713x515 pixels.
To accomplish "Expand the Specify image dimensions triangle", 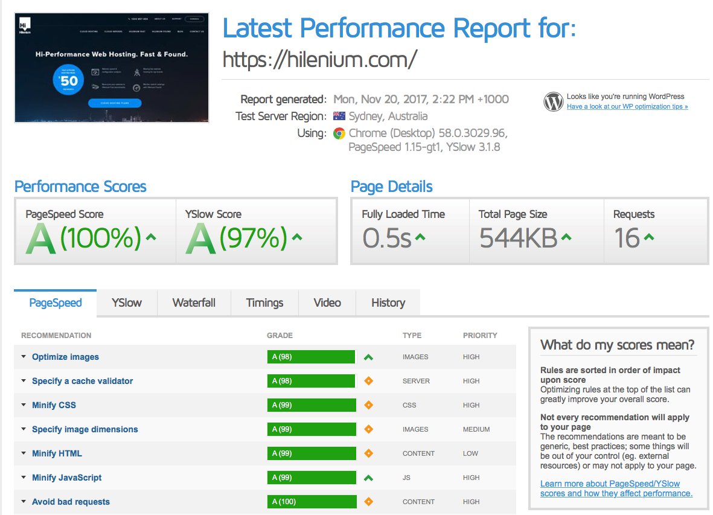I will (24, 429).
